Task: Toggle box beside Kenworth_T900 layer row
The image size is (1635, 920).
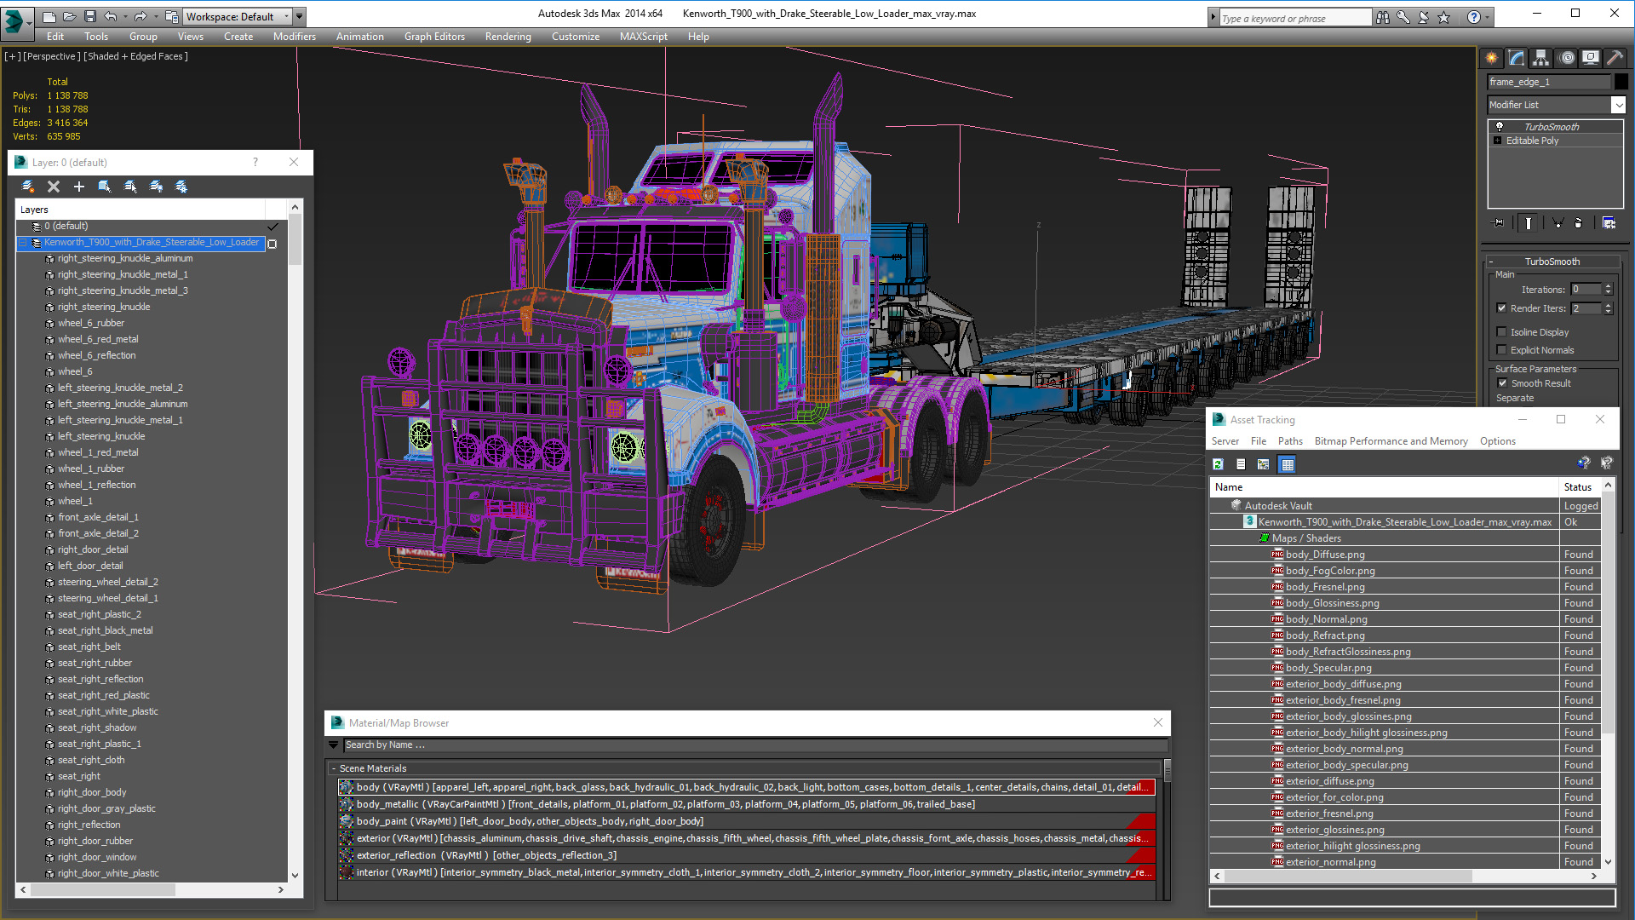Action: (x=272, y=244)
